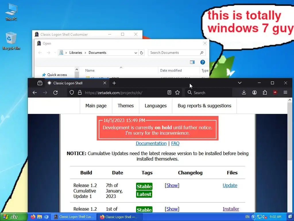Open Main page navigation item

(x=96, y=106)
